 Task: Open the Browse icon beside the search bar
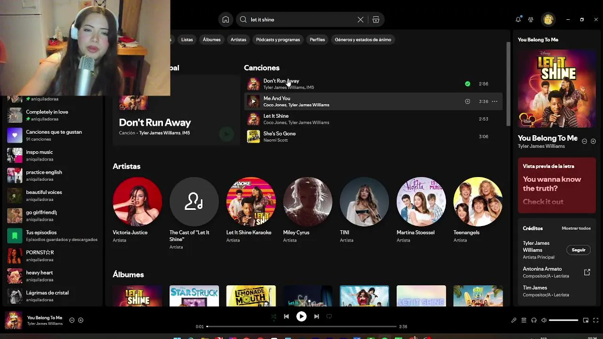pos(376,19)
